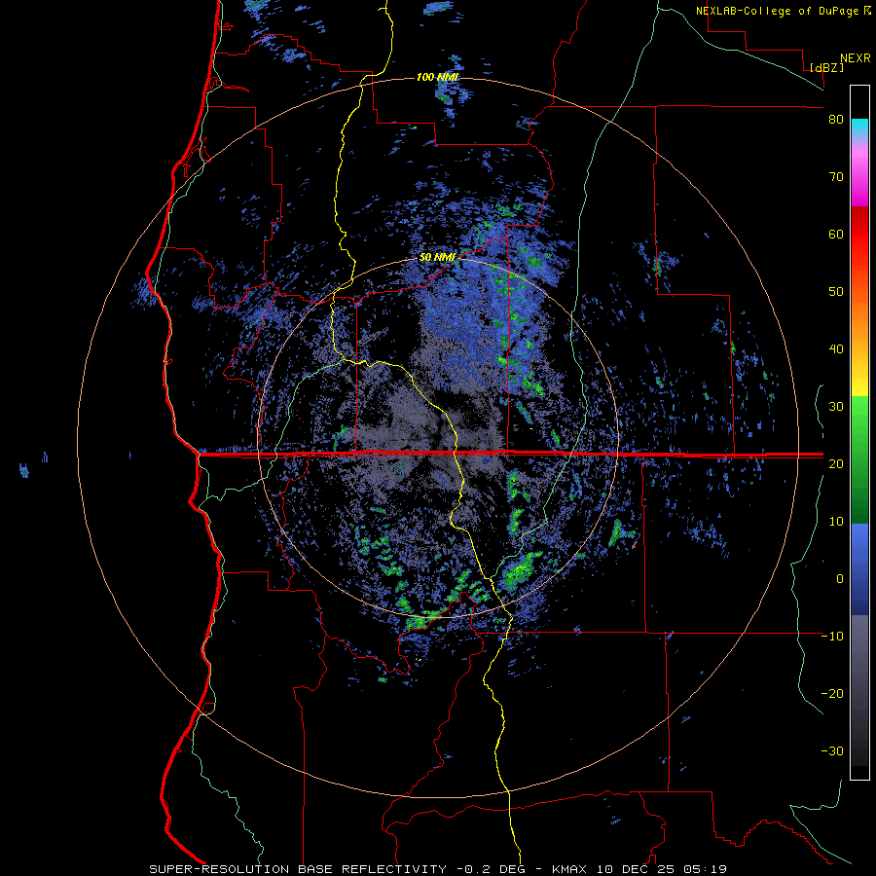This screenshot has height=876, width=876.
Task: Click the 20 value on the dBZ scale
Action: 836,464
